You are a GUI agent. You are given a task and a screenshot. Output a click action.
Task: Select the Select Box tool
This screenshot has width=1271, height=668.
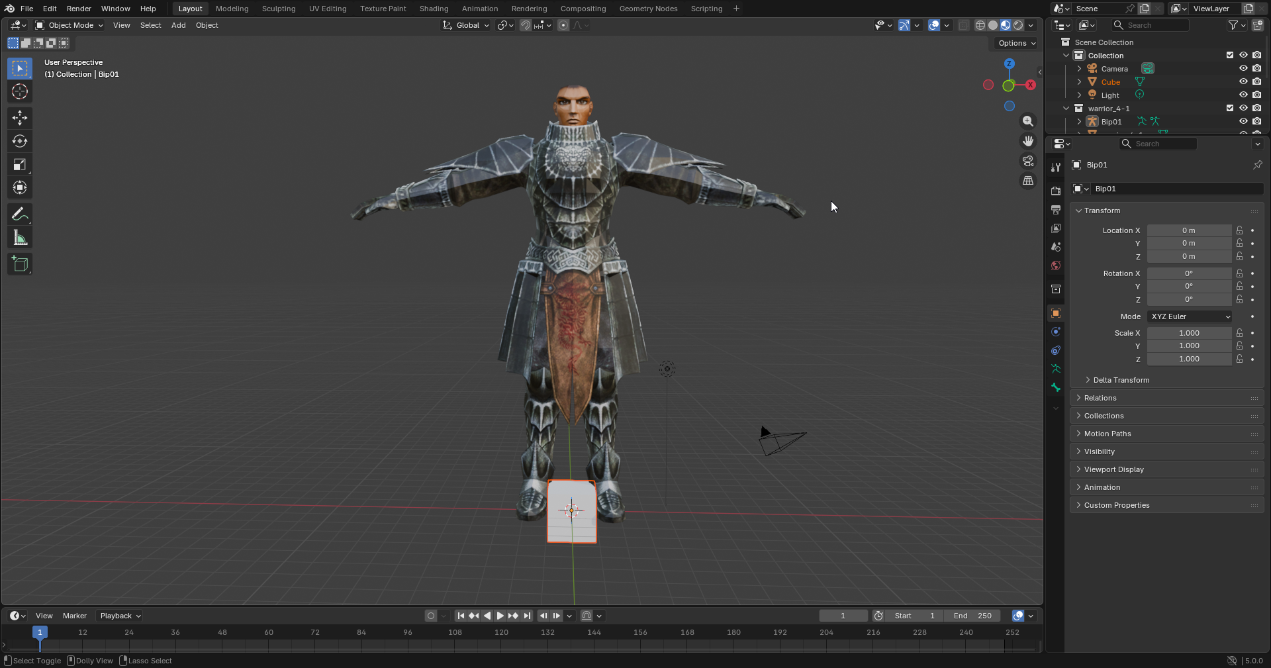pyautogui.click(x=20, y=68)
